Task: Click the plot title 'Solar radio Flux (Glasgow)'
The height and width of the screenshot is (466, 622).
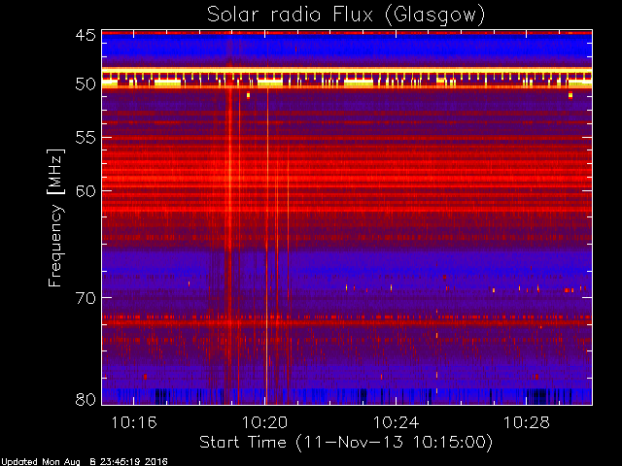Action: click(x=346, y=16)
